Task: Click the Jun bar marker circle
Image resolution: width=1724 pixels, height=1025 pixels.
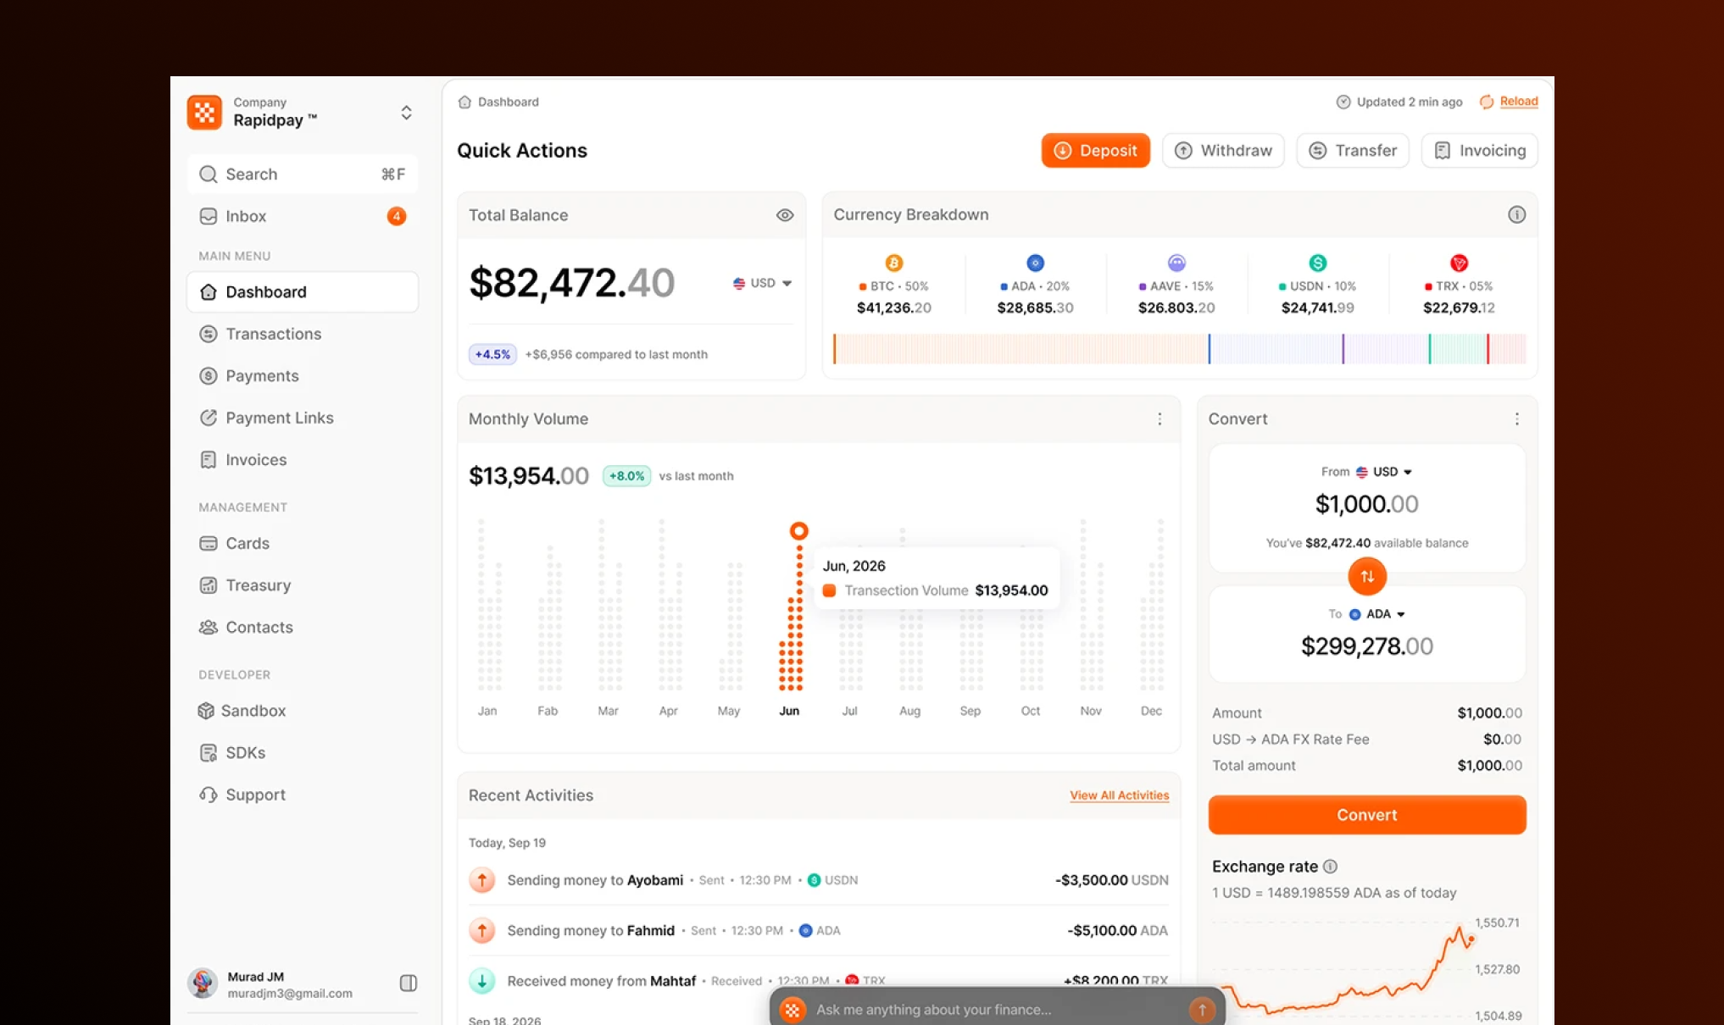Action: pos(798,531)
